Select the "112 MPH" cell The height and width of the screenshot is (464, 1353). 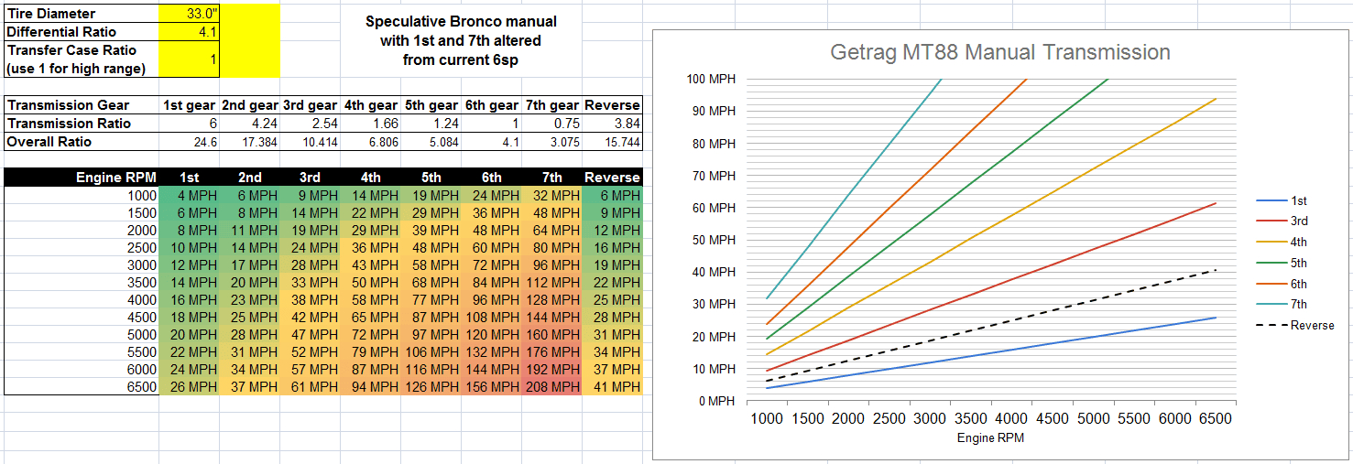click(x=551, y=283)
